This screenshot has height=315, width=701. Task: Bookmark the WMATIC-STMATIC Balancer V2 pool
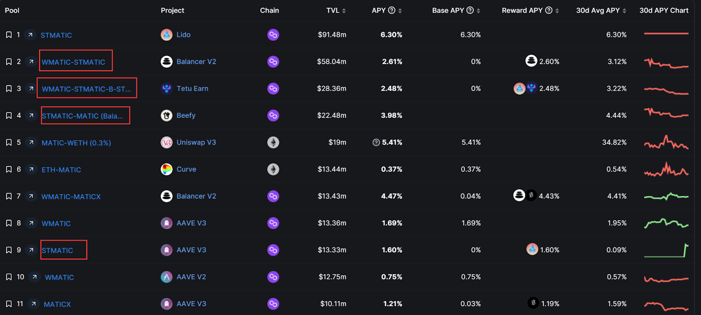(x=9, y=62)
